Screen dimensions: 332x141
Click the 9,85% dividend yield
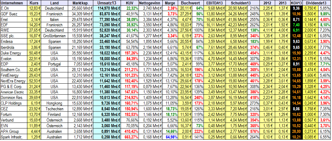click(325, 14)
